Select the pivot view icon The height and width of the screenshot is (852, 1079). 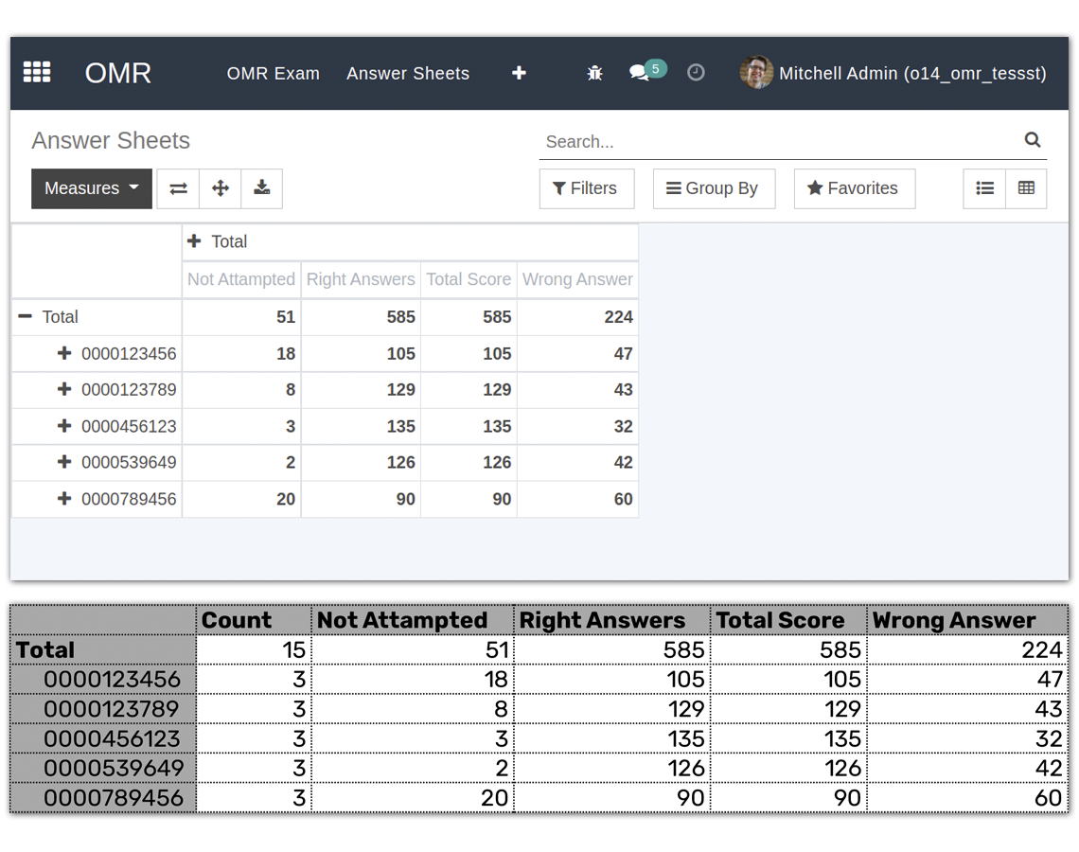coord(1026,188)
